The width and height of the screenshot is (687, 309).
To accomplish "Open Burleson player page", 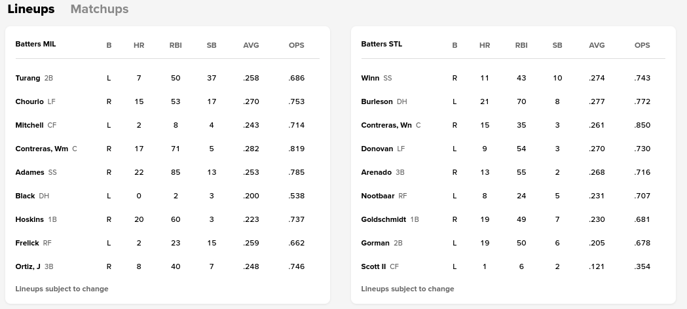I will (377, 101).
